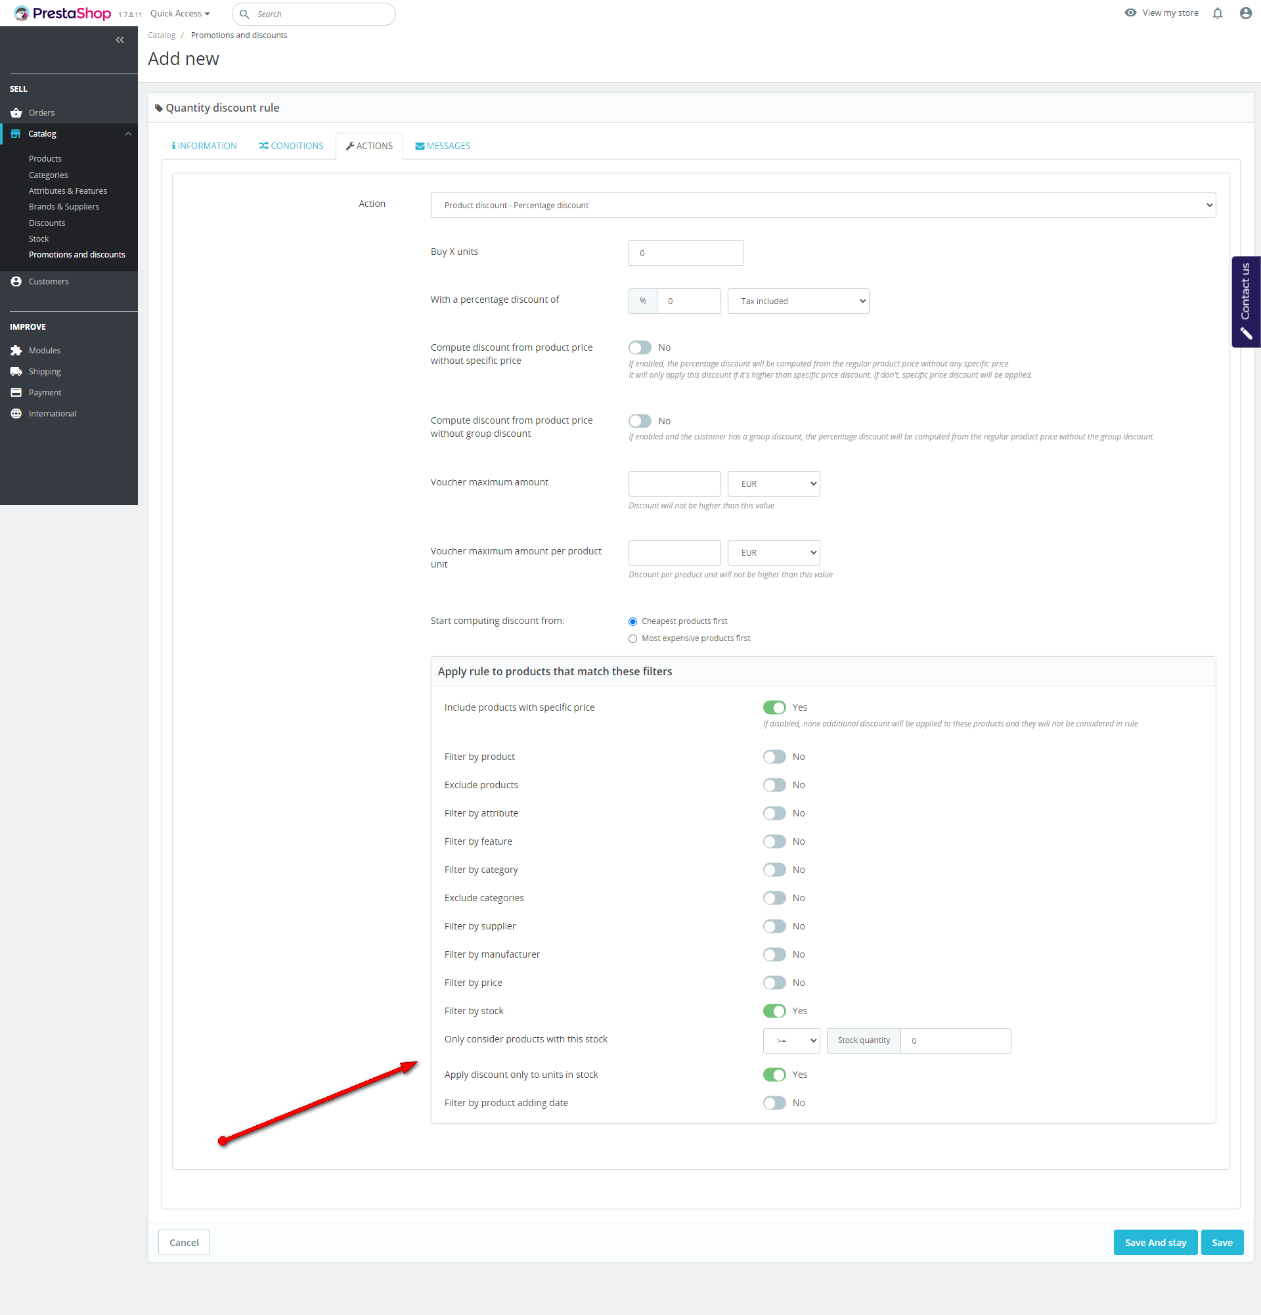The width and height of the screenshot is (1261, 1315).
Task: Click the Orders basket icon
Action: point(16,113)
